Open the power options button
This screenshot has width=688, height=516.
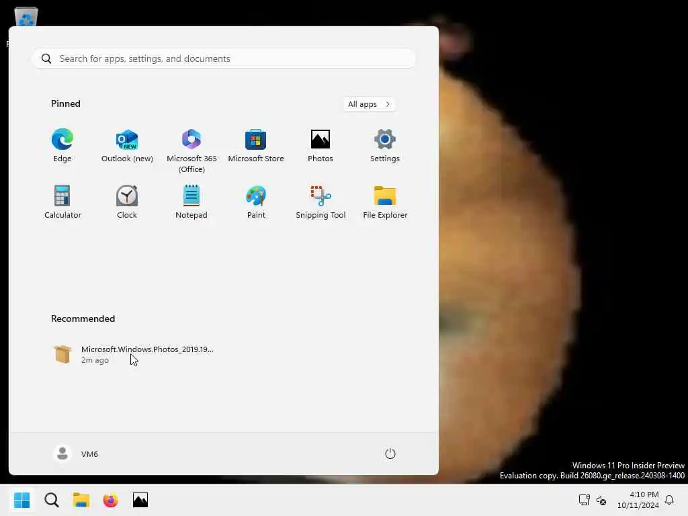(x=390, y=454)
